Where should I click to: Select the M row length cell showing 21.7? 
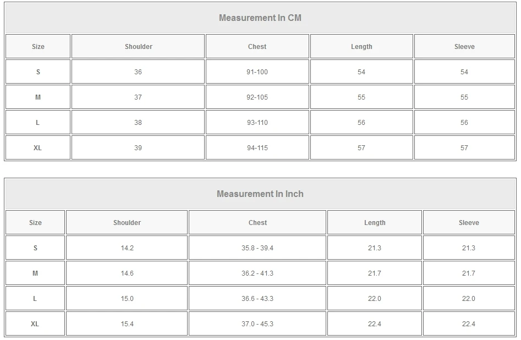tap(375, 273)
